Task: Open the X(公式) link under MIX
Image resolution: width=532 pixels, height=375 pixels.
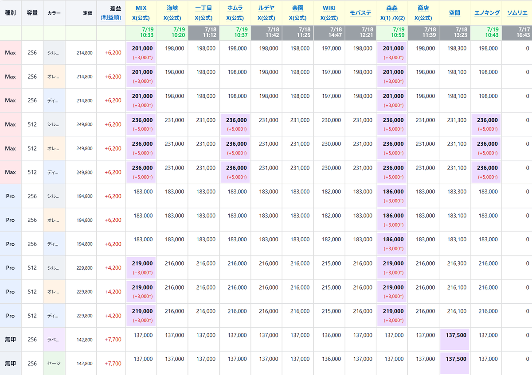Action: coord(141,18)
